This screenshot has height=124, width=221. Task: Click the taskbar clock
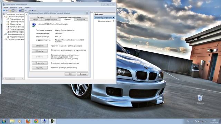click(214, 121)
